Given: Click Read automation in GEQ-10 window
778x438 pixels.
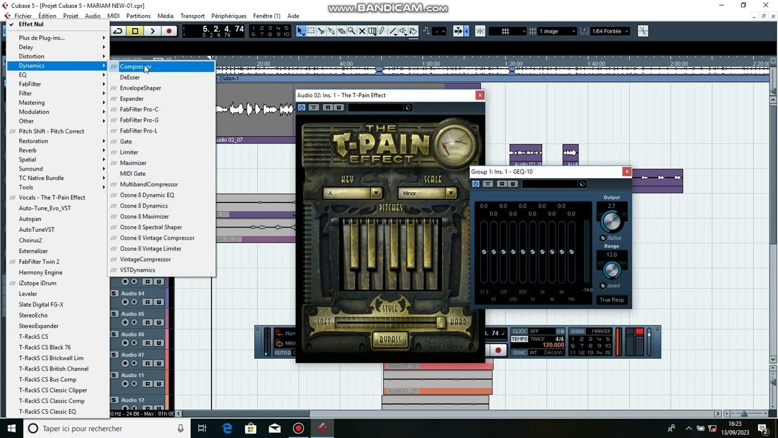Looking at the screenshot, I should click(x=502, y=184).
